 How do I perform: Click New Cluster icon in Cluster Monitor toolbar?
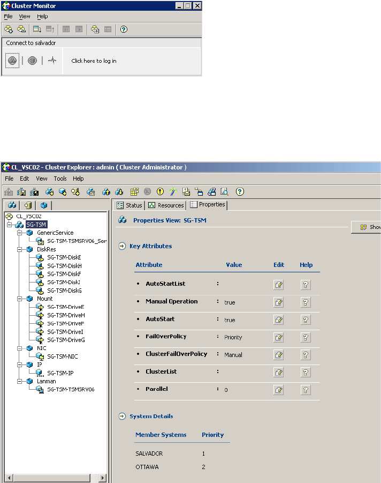click(x=9, y=29)
